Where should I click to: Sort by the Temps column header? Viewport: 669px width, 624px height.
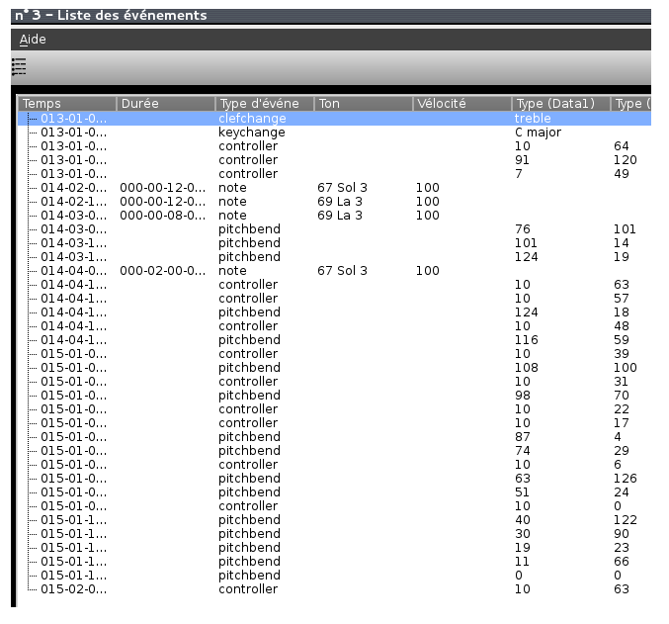pyautogui.click(x=66, y=104)
